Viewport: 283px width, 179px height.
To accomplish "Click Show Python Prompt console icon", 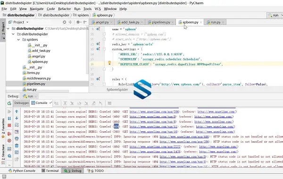I will pyautogui.click(x=17, y=153).
